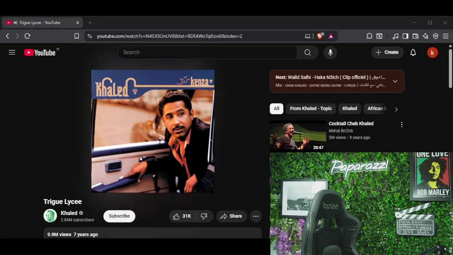Image resolution: width=453 pixels, height=255 pixels.
Task: Select the African filter chip
Action: 377,109
